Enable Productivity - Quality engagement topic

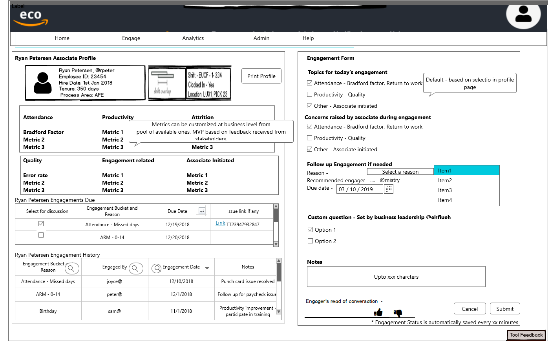tap(309, 94)
